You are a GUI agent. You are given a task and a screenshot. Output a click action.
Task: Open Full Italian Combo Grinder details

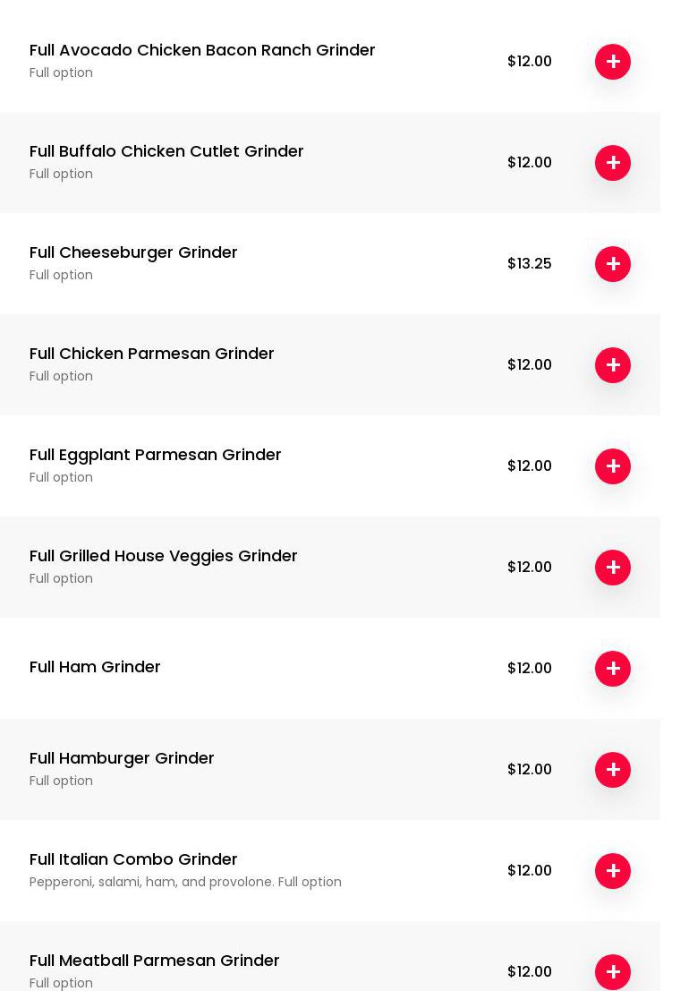pos(133,859)
